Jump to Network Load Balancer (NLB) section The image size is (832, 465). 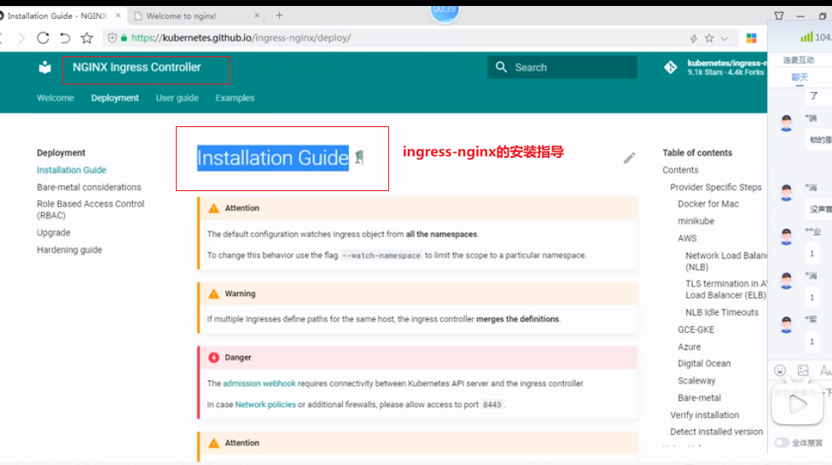coord(726,261)
